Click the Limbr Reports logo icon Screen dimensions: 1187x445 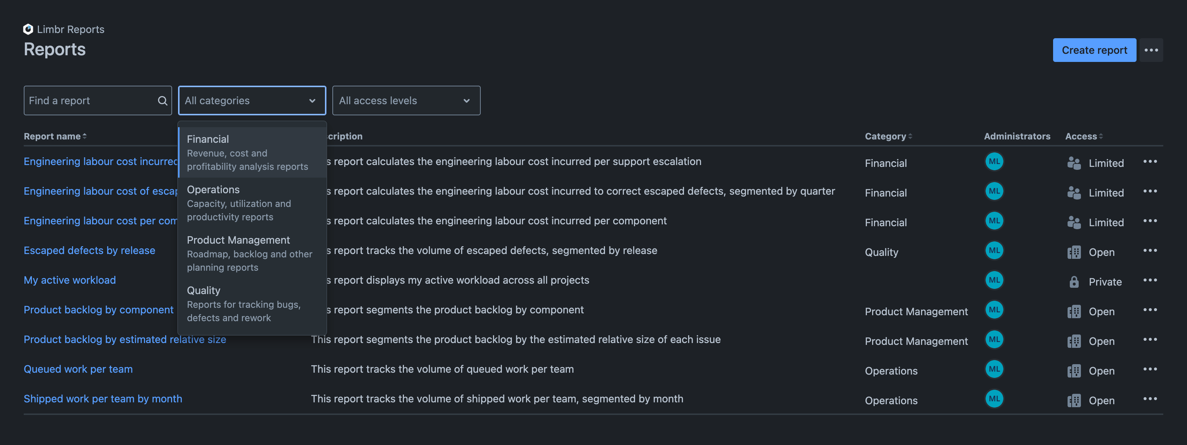pyautogui.click(x=28, y=29)
